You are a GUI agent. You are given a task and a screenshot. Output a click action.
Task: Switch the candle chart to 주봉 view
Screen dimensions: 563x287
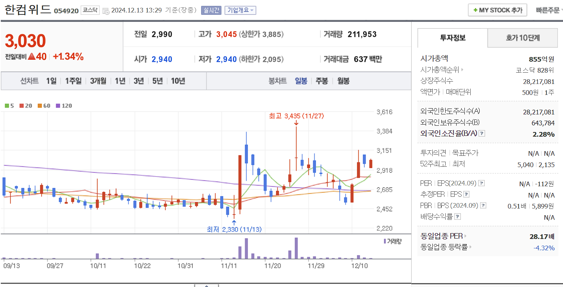click(322, 81)
